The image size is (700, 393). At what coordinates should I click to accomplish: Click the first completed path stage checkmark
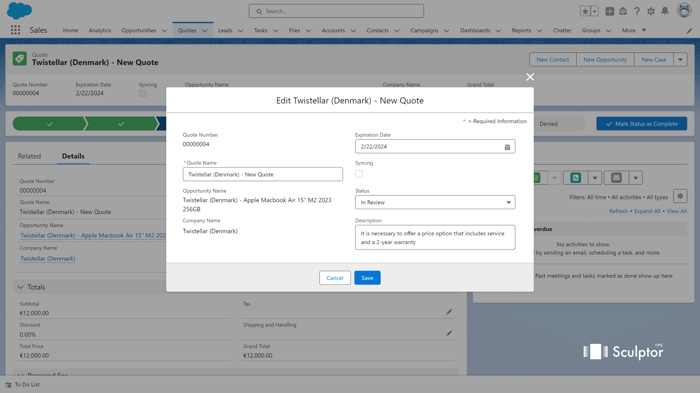pyautogui.click(x=50, y=124)
